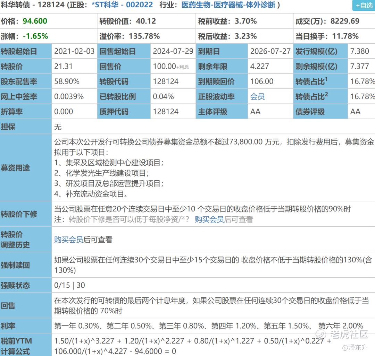The height and width of the screenshot is (356, 375).
Task: Click the 募资用途 header cell
Action: (26, 168)
